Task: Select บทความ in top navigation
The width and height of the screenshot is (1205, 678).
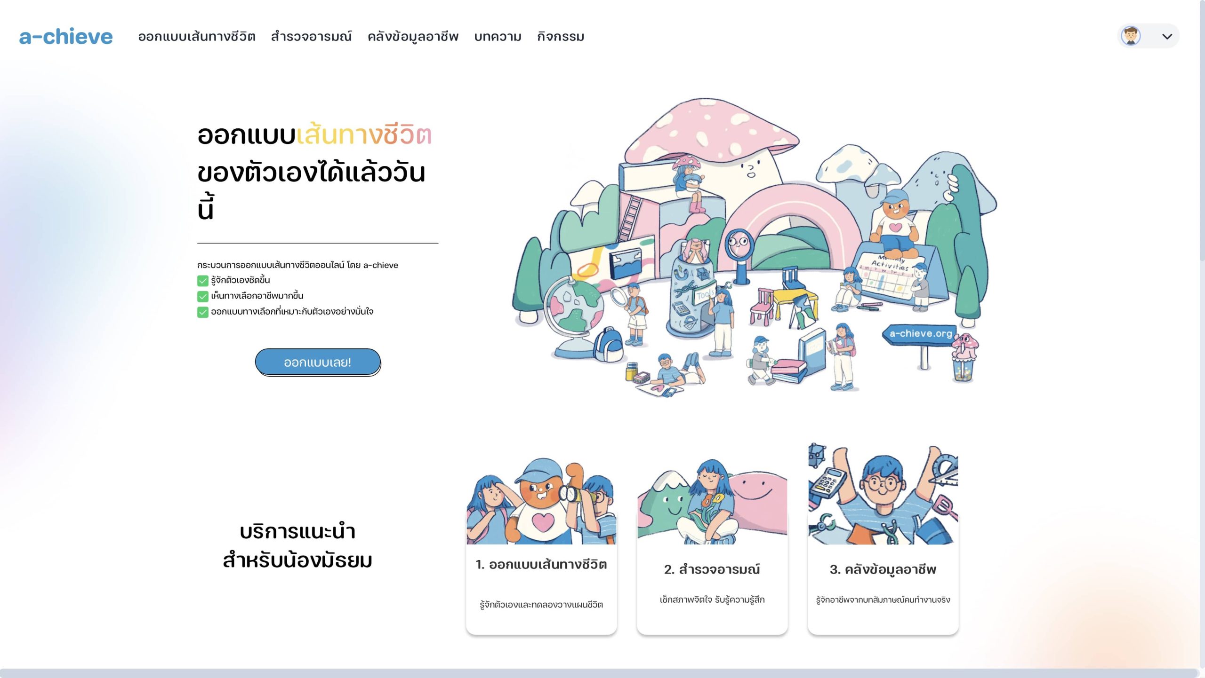Action: point(498,37)
